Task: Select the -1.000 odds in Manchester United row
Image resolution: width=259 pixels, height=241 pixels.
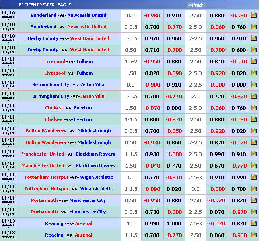Action: tap(174, 154)
